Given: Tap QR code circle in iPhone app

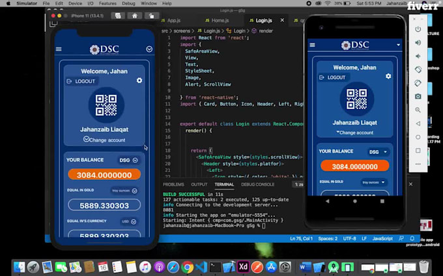Looking at the screenshot, I should click(106, 105).
